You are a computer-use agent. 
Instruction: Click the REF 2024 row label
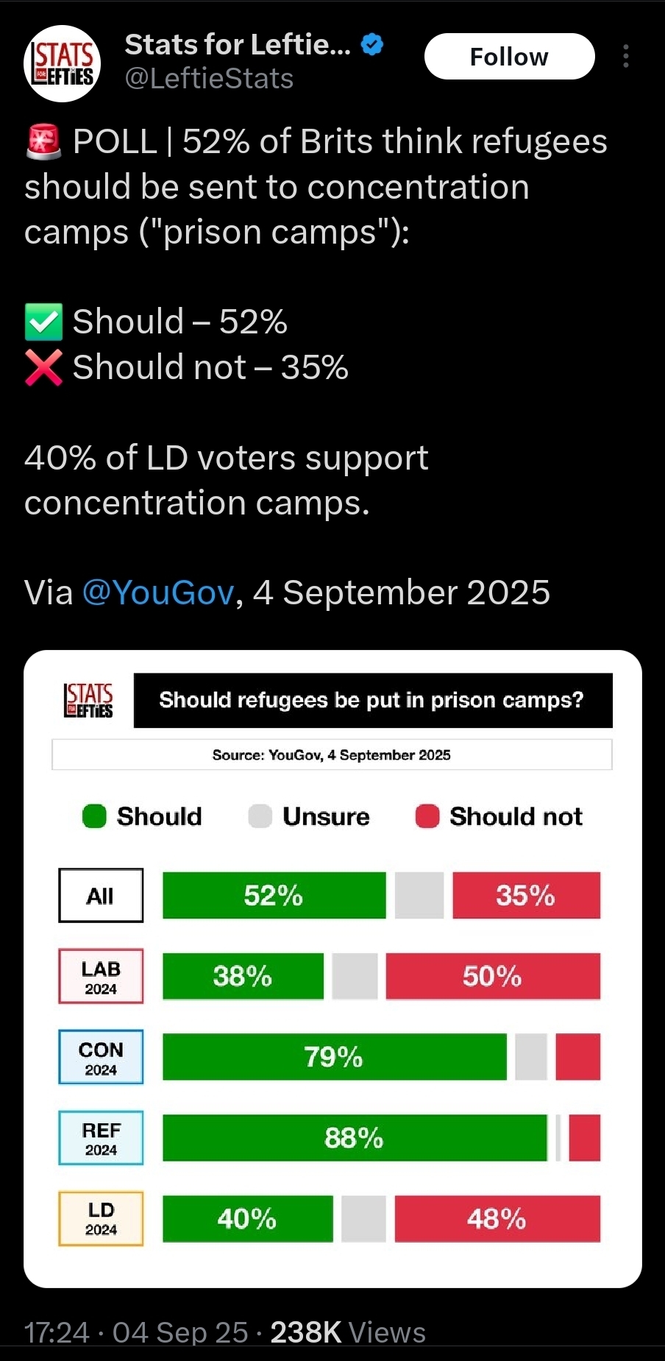click(101, 1138)
